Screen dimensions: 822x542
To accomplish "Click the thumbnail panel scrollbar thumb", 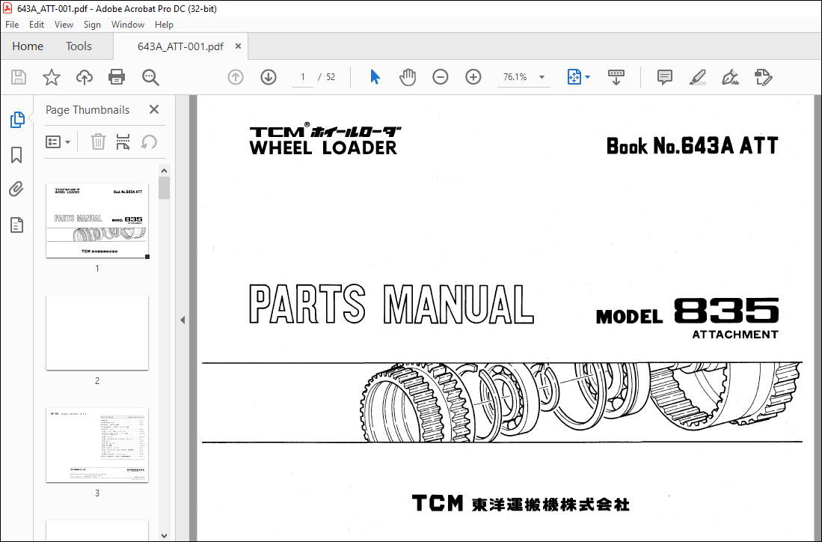I will (x=164, y=188).
